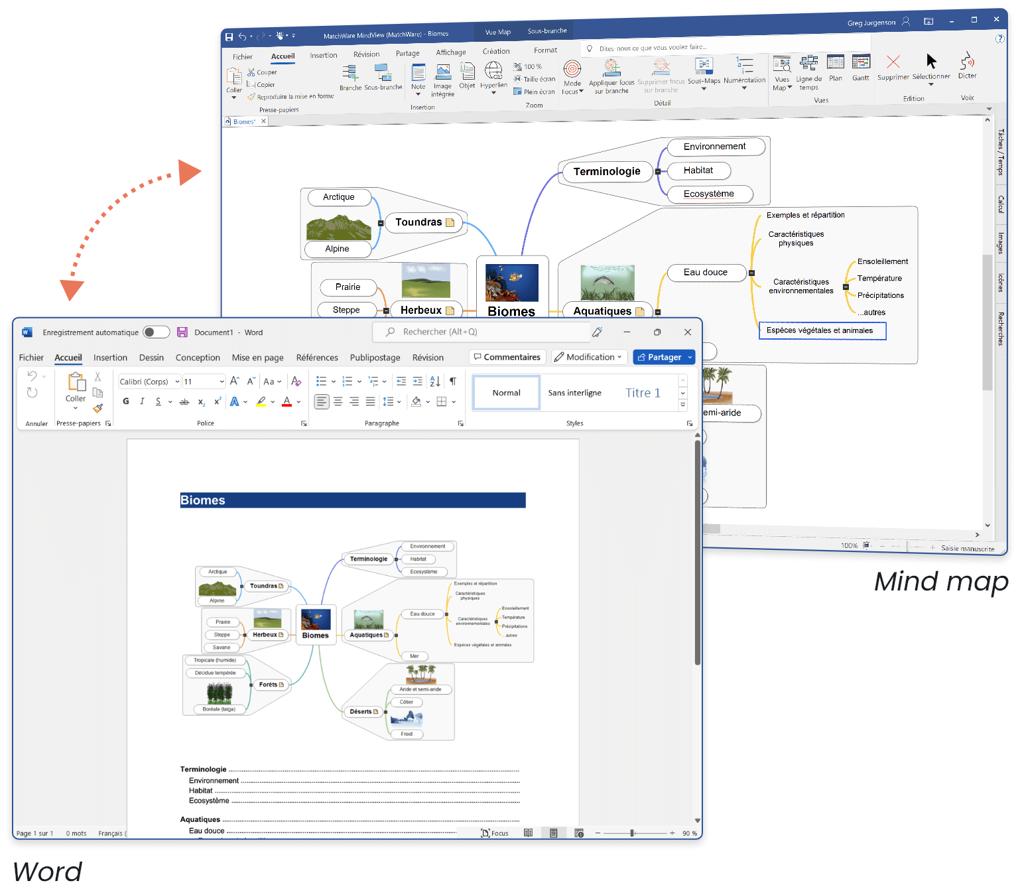This screenshot has width=1020, height=891.
Task: Toggle bold (G) formatting in Word
Action: pos(126,401)
